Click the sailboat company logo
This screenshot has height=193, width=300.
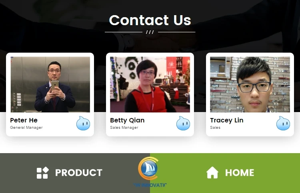coord(148,168)
